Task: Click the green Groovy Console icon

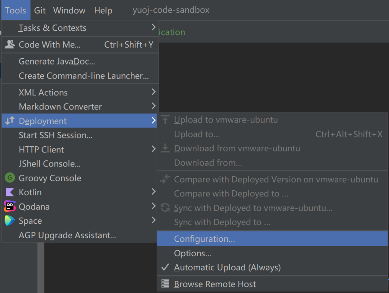Action: (x=10, y=178)
